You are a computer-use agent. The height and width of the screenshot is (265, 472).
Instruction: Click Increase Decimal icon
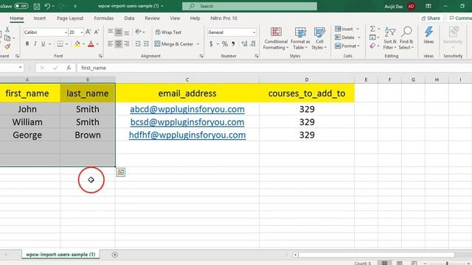pyautogui.click(x=244, y=44)
